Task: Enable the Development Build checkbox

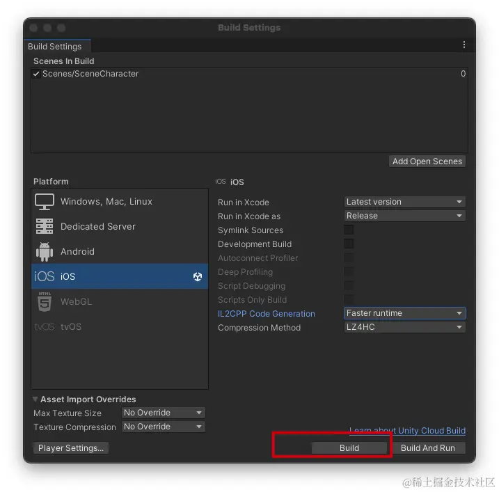Action: 349,244
